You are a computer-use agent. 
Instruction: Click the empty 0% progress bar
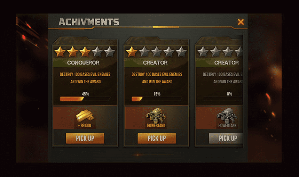[x=223, y=99]
